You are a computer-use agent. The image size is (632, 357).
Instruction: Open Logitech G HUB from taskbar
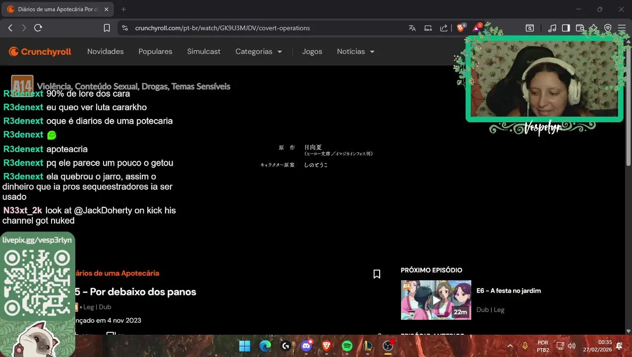click(286, 346)
